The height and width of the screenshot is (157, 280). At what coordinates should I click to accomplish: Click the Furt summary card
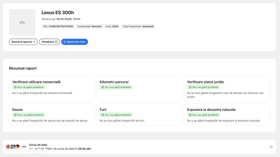click(x=139, y=115)
